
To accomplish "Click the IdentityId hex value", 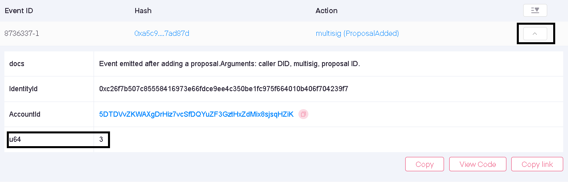I will pyautogui.click(x=224, y=89).
